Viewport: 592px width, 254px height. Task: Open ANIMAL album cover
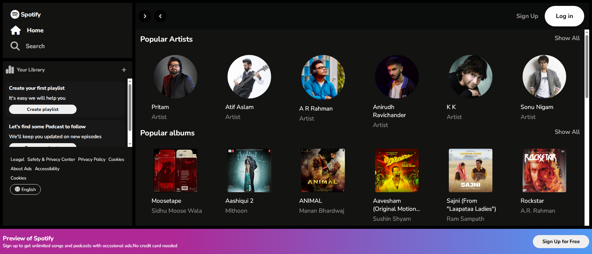click(323, 170)
